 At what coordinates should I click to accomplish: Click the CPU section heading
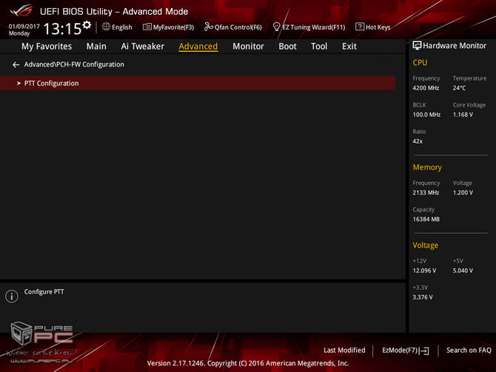pos(420,63)
